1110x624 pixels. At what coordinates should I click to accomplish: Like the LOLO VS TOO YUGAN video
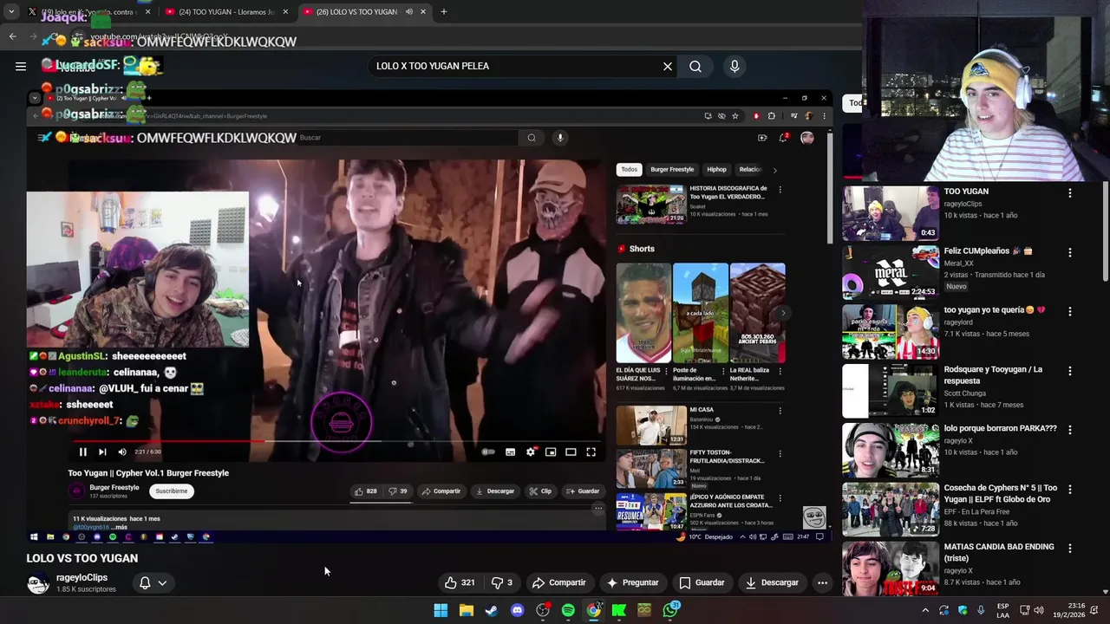[x=460, y=582]
